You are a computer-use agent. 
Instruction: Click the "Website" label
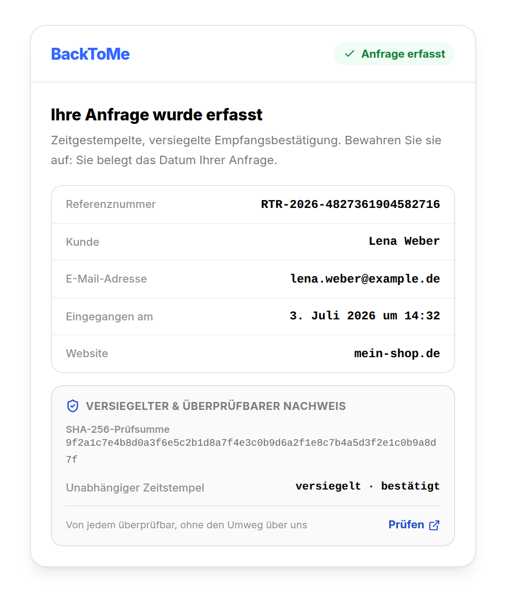coord(87,354)
